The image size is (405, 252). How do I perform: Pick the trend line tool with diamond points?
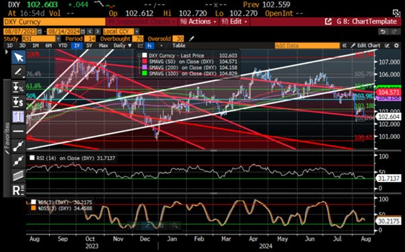[18, 161]
